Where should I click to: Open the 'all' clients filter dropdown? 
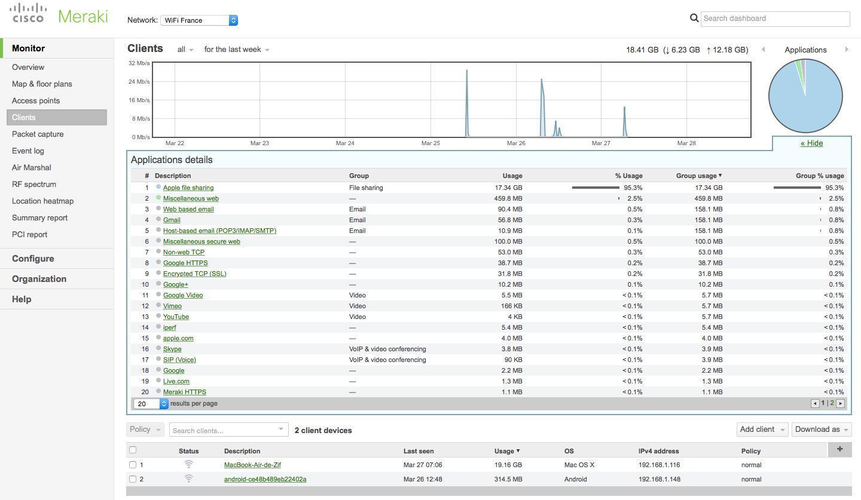(x=185, y=50)
